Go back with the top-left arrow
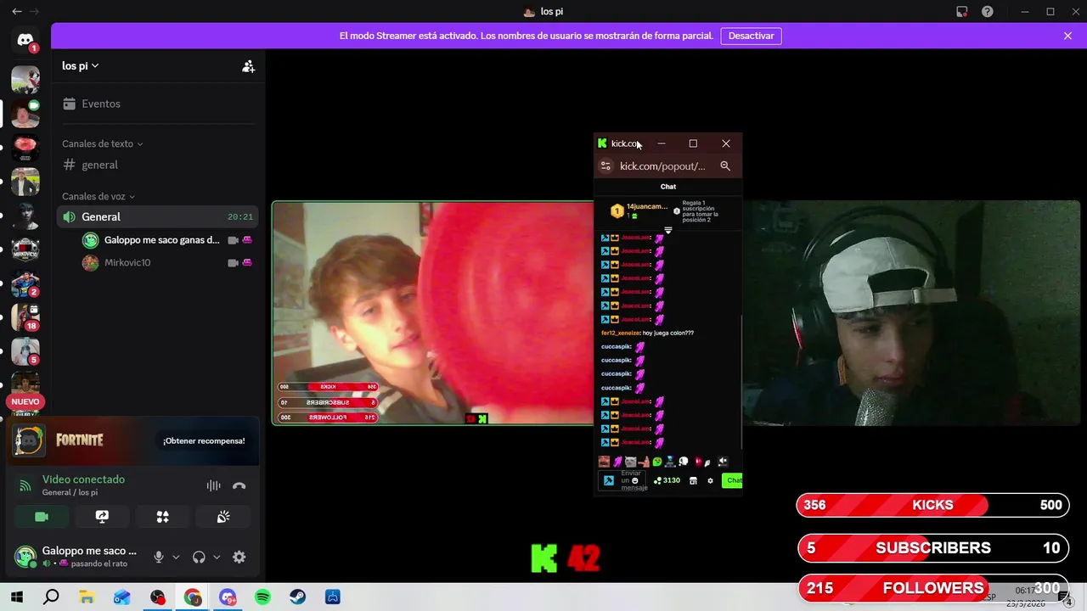This screenshot has width=1087, height=611. [17, 12]
